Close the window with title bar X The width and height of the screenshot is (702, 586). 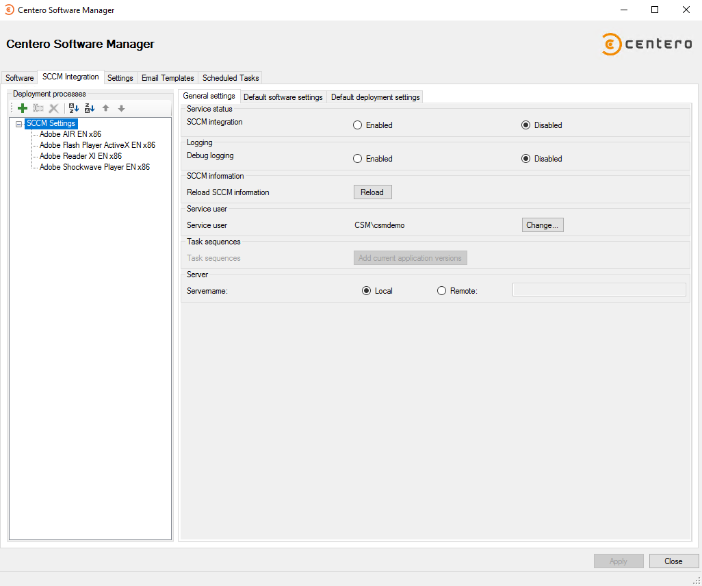[x=686, y=10]
